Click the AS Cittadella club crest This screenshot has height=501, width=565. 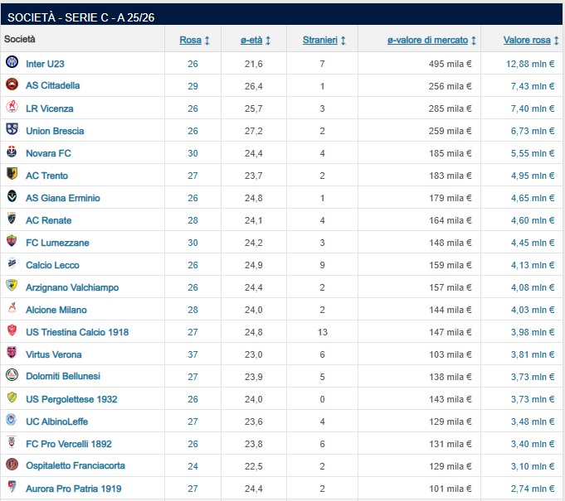coord(12,85)
